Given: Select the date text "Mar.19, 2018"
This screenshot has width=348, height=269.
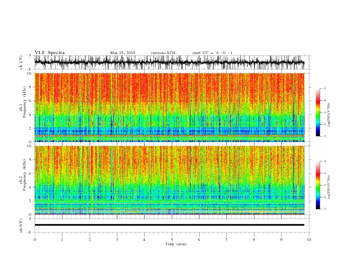Looking at the screenshot, I should [123, 53].
